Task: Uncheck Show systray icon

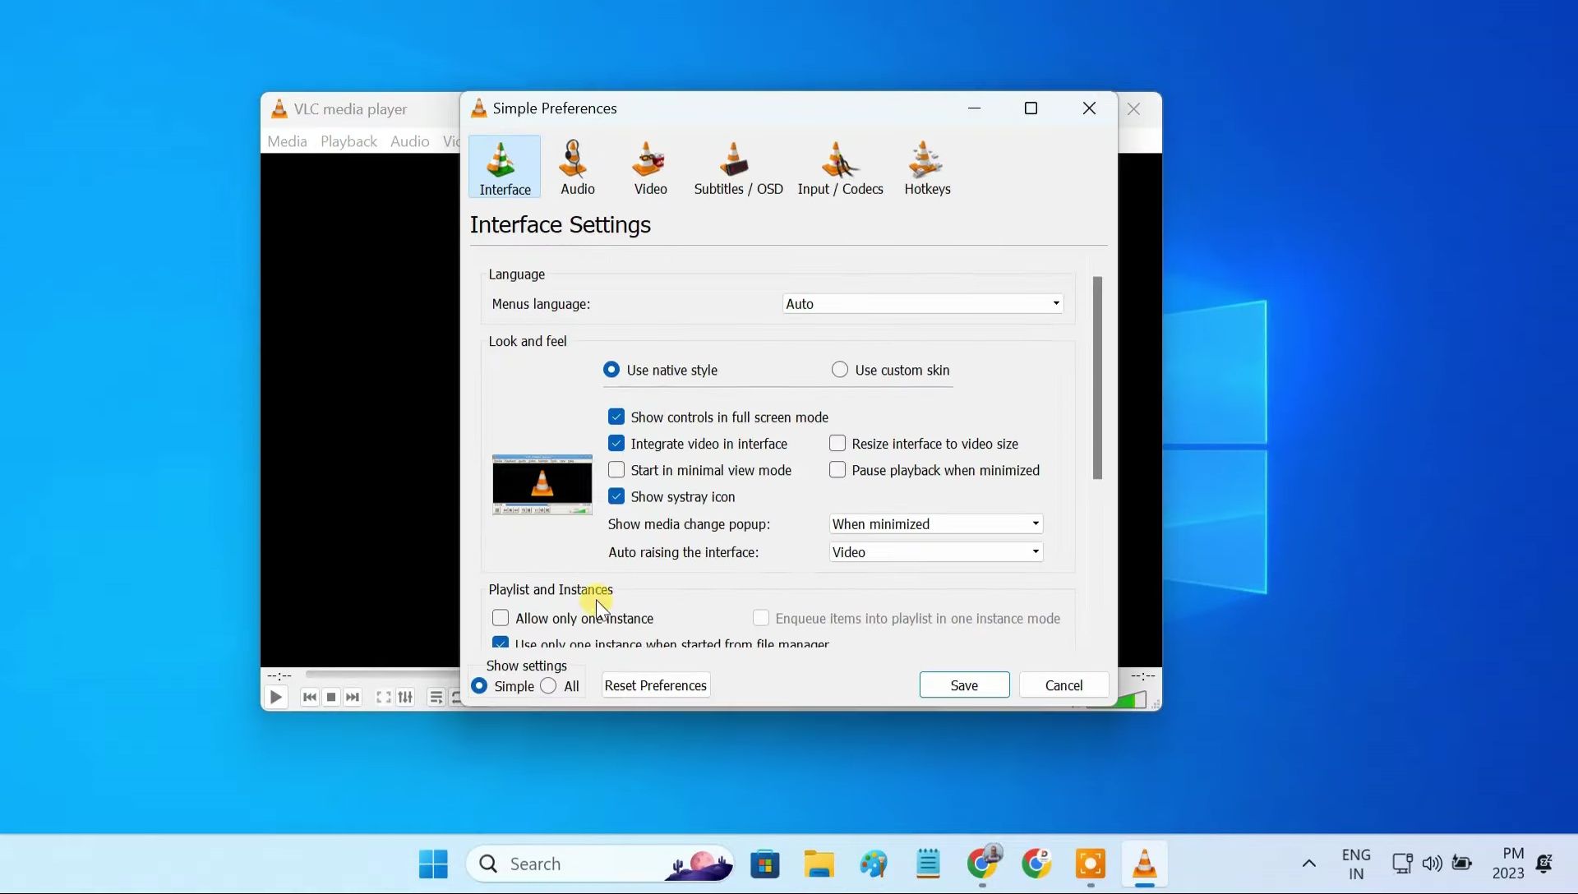Action: coord(616,496)
